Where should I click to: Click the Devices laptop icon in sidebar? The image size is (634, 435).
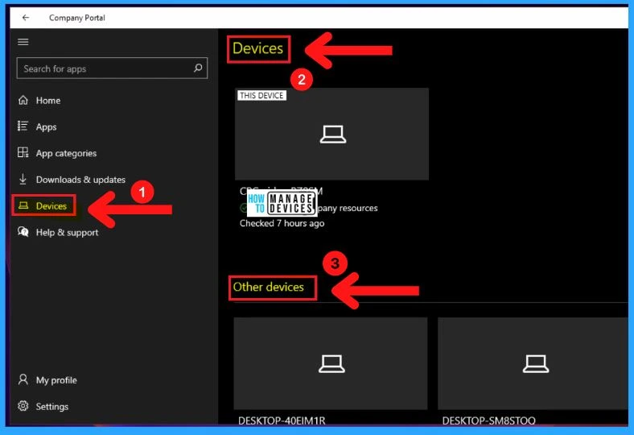tap(23, 205)
